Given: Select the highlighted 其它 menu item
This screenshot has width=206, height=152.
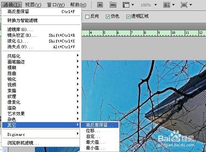Looking at the screenshot, I should click(x=41, y=125).
